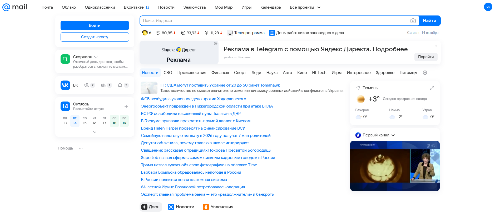Open Первый канал channel dropdown

(x=393, y=135)
